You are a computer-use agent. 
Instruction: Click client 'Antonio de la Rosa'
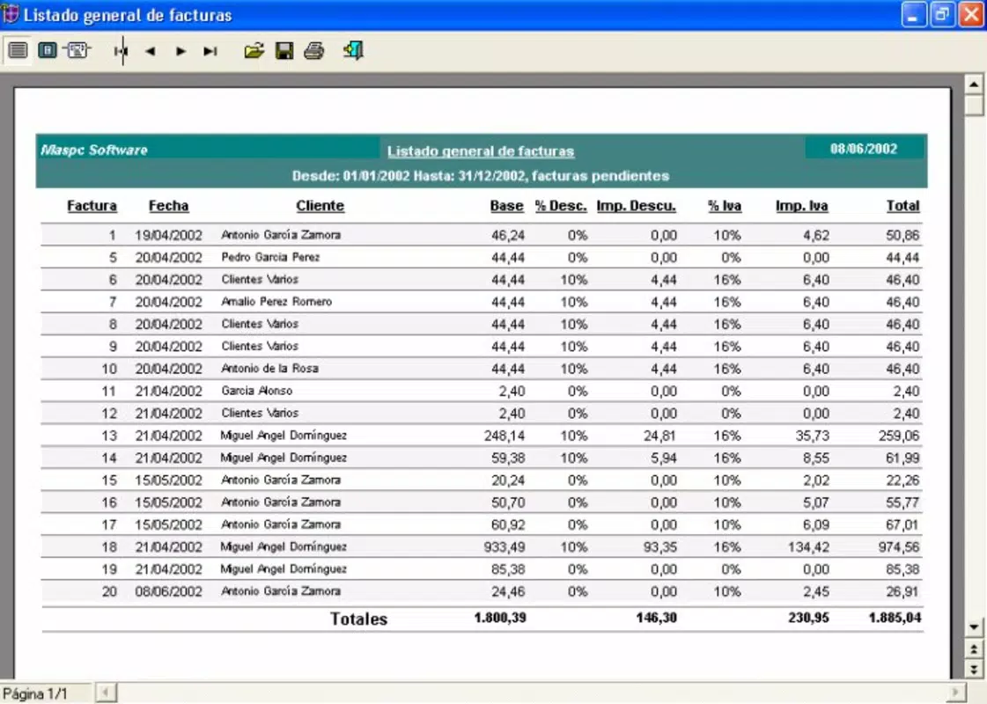[x=269, y=368]
